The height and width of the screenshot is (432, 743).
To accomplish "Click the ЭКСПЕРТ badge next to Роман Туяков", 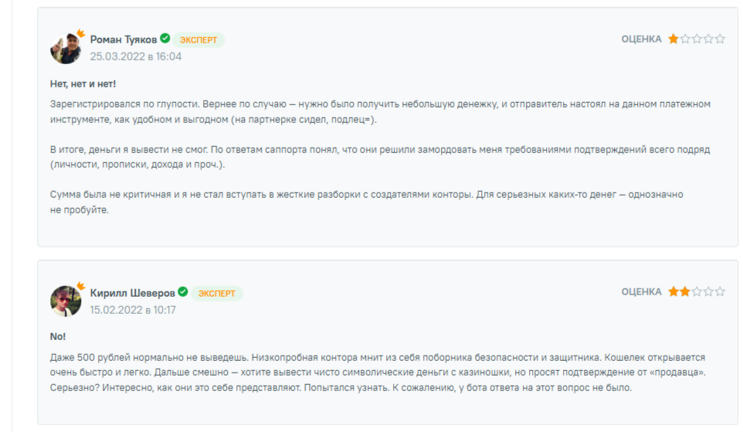I will click(198, 39).
